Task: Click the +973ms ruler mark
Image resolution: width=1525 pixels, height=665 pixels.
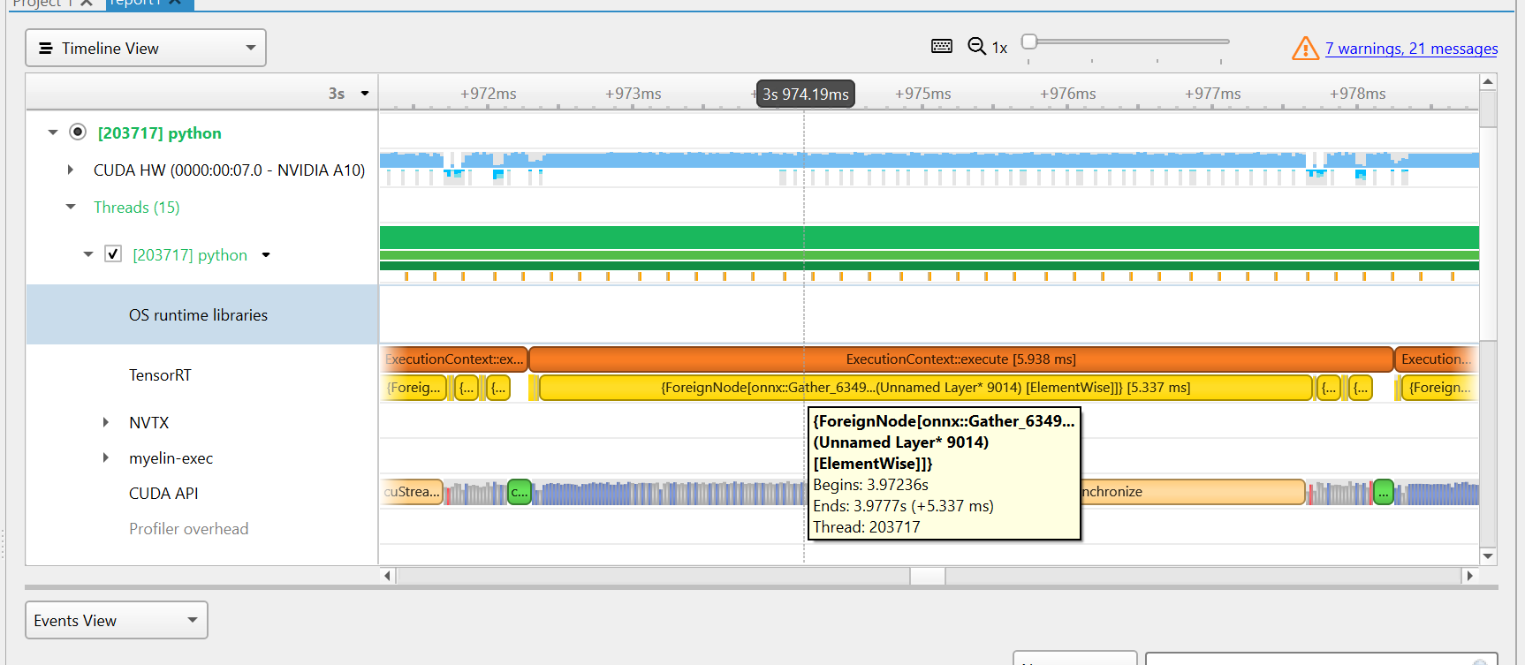Action: [x=633, y=94]
